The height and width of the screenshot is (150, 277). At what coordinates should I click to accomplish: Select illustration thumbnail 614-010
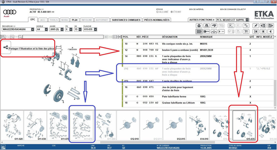pos(198,126)
